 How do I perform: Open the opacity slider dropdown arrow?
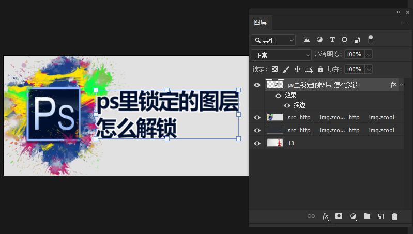click(369, 55)
